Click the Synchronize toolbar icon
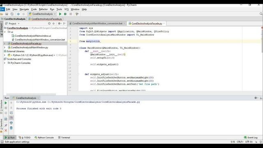Screen dimensions: 263x148 click(x=12, y=14)
